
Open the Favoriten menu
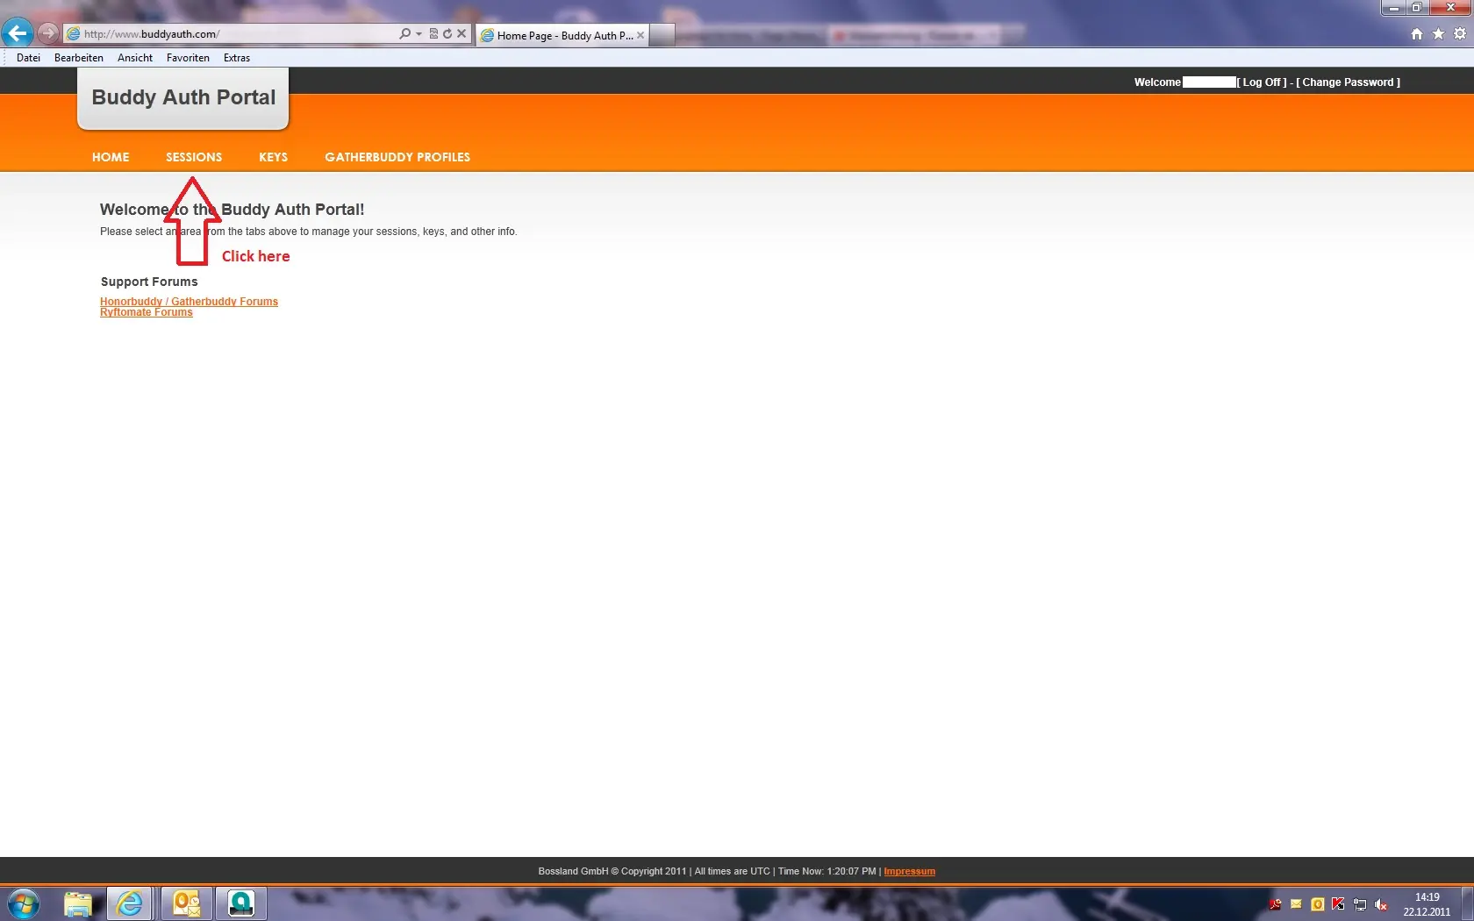188,58
